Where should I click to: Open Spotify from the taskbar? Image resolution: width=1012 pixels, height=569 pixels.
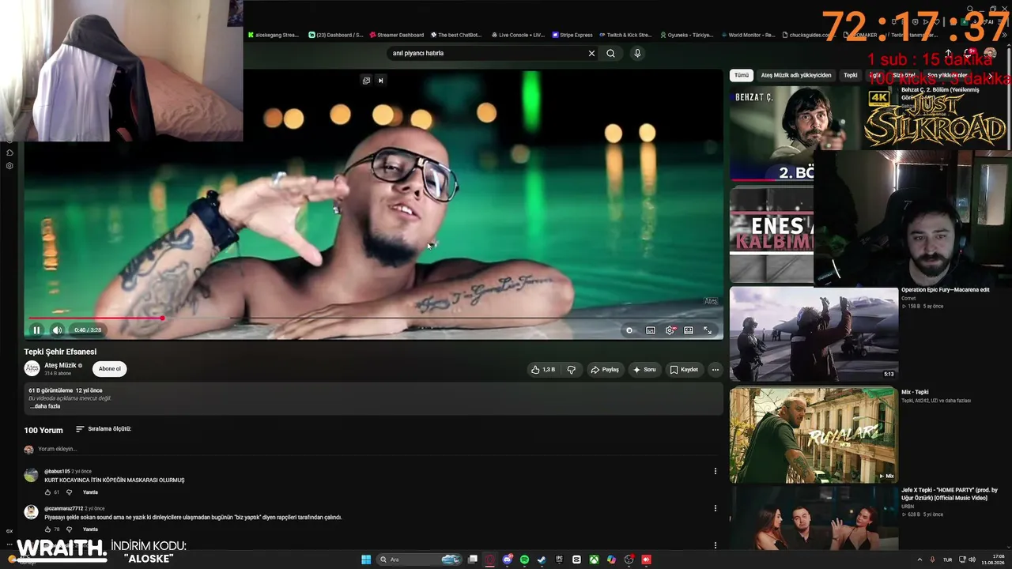(525, 560)
